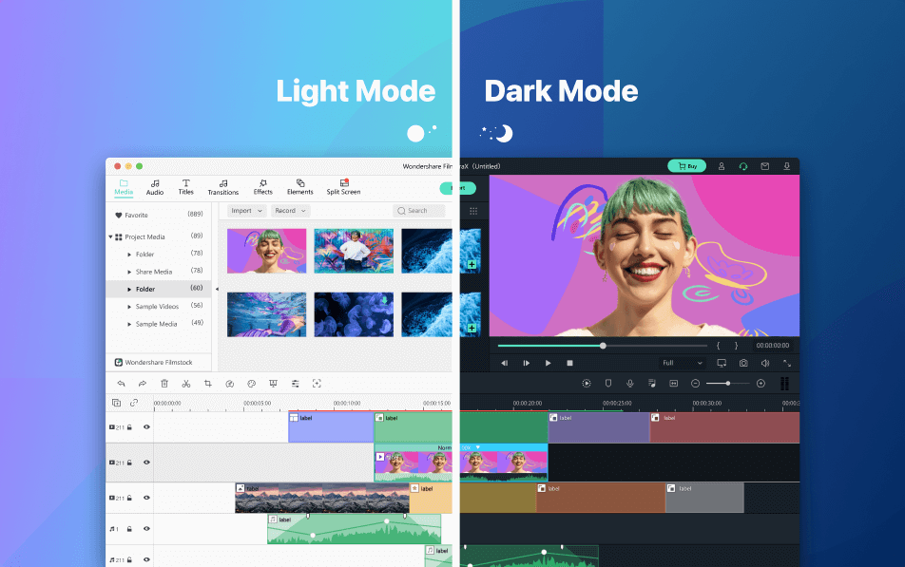The height and width of the screenshot is (567, 905).
Task: Switch to the Transitions tab
Action: tap(222, 187)
